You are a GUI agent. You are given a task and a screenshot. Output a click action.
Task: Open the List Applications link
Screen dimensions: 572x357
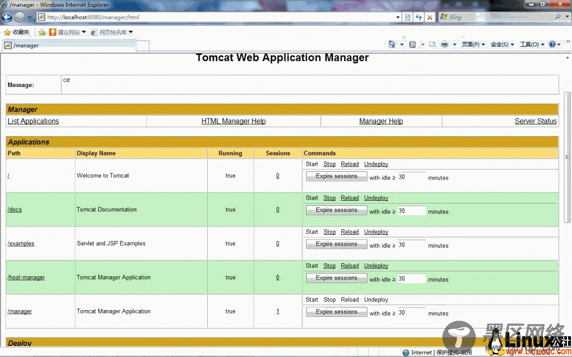(x=33, y=121)
